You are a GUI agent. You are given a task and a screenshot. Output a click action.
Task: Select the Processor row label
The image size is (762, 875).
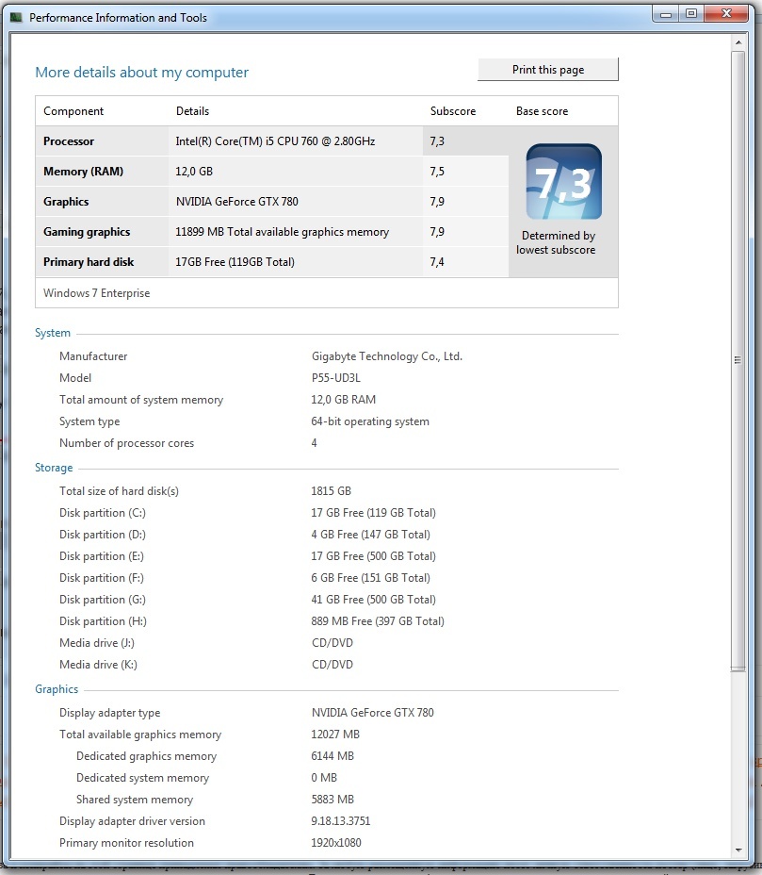[x=69, y=141]
